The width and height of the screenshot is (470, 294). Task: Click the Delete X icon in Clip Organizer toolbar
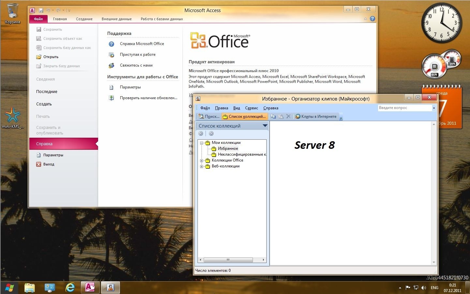pos(288,116)
